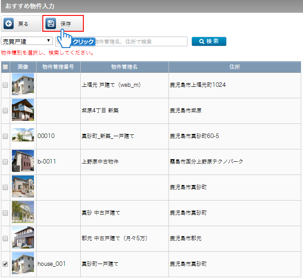
Task: Click the property name search field
Action: tap(141, 41)
